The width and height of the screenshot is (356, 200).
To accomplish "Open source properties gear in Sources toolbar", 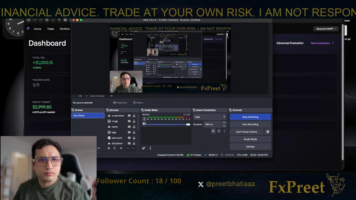I will (x=121, y=148).
